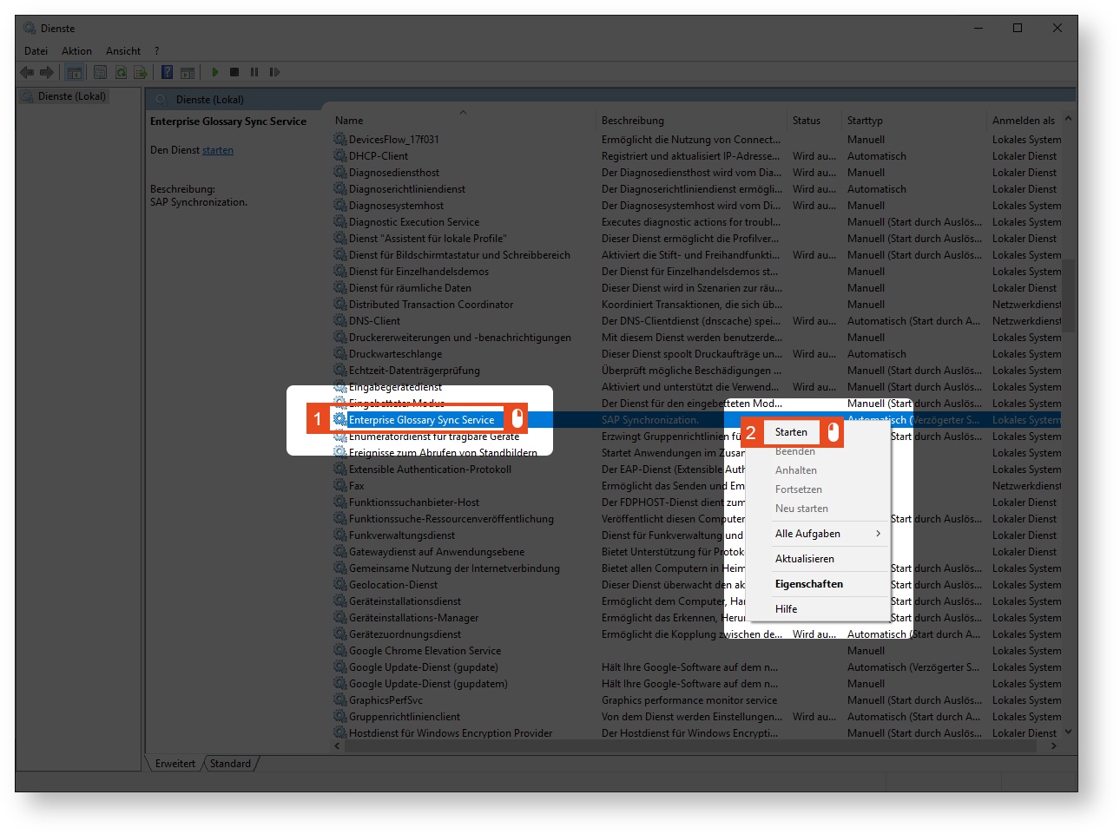Click the Refresh toolbar icon

(121, 72)
